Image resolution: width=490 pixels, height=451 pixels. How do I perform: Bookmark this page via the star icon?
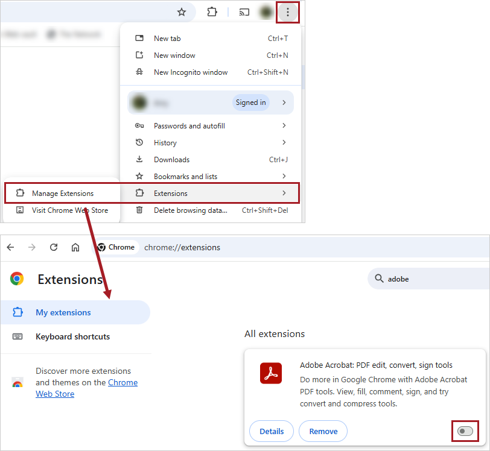point(182,11)
